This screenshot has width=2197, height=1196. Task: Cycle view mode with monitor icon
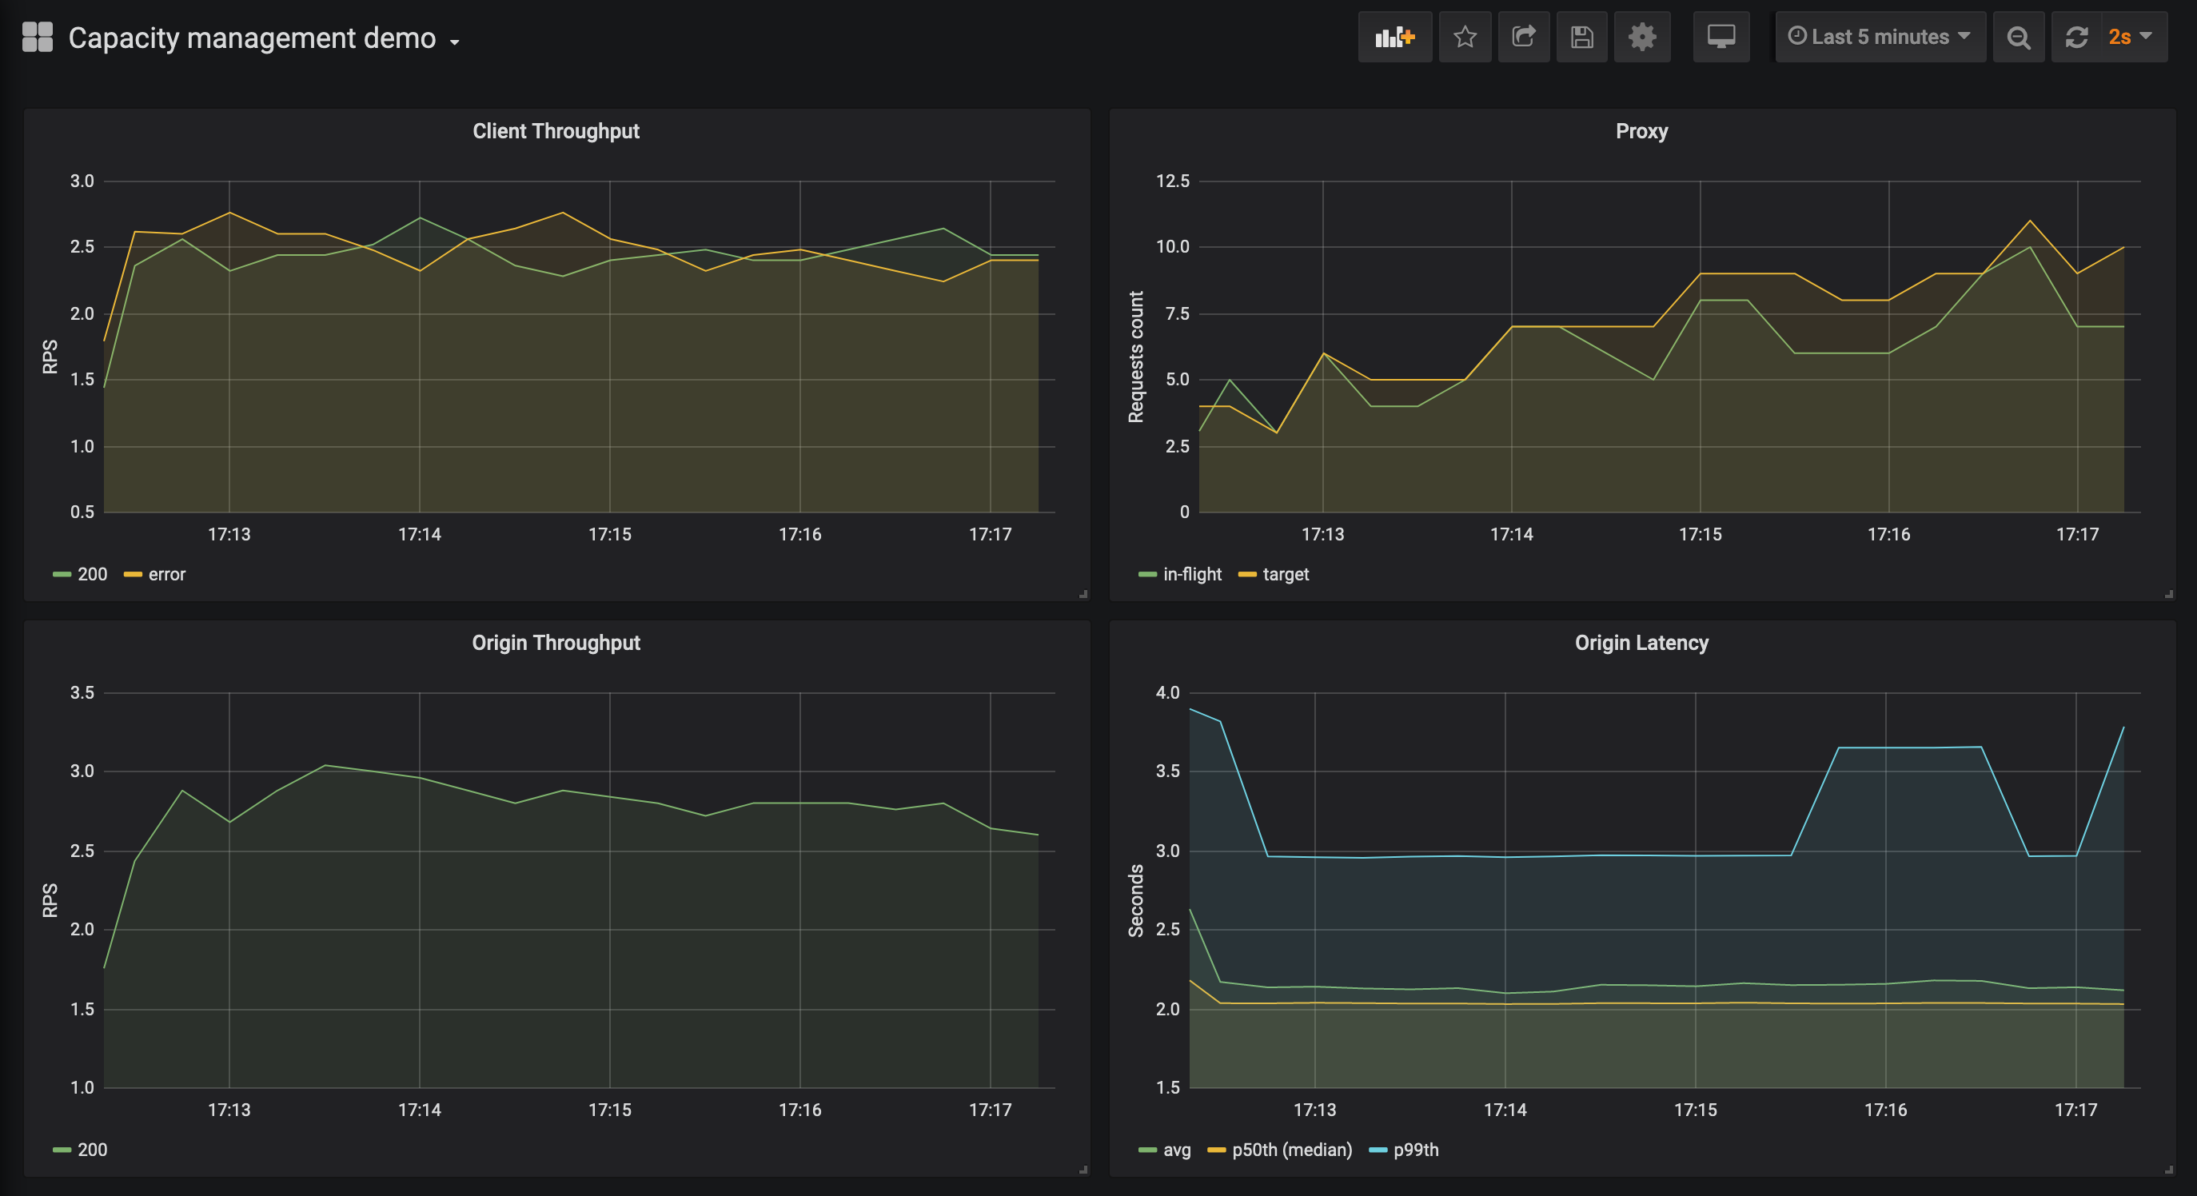coord(1721,37)
